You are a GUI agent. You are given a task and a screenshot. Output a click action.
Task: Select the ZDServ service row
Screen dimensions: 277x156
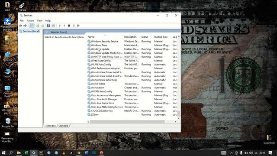click(x=132, y=114)
